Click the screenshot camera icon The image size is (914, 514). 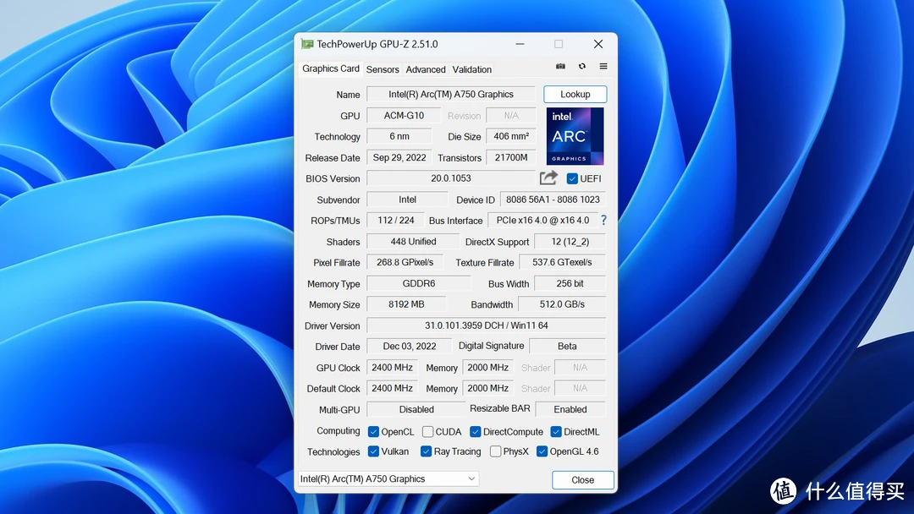[560, 66]
